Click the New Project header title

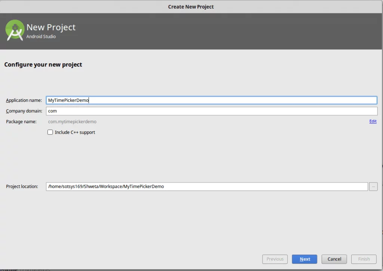click(x=51, y=27)
